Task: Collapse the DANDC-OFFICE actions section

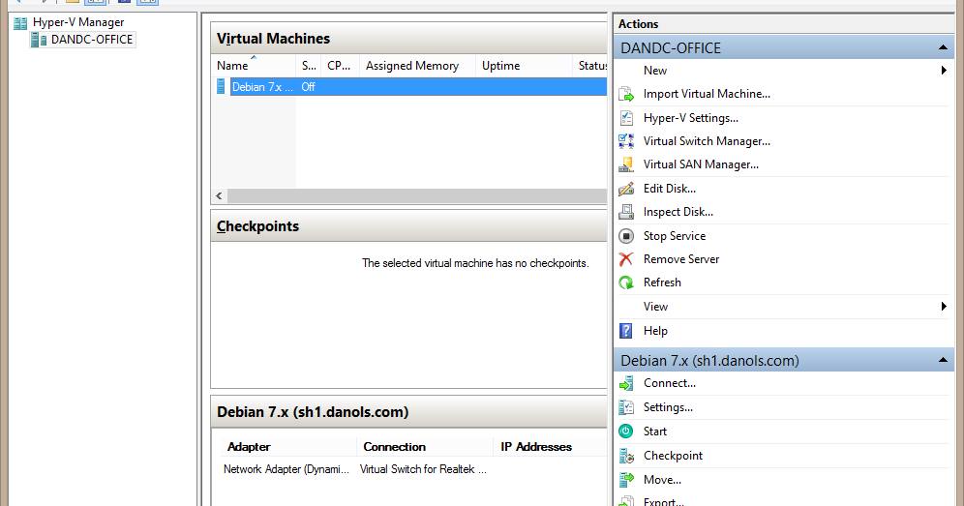Action: (x=943, y=48)
